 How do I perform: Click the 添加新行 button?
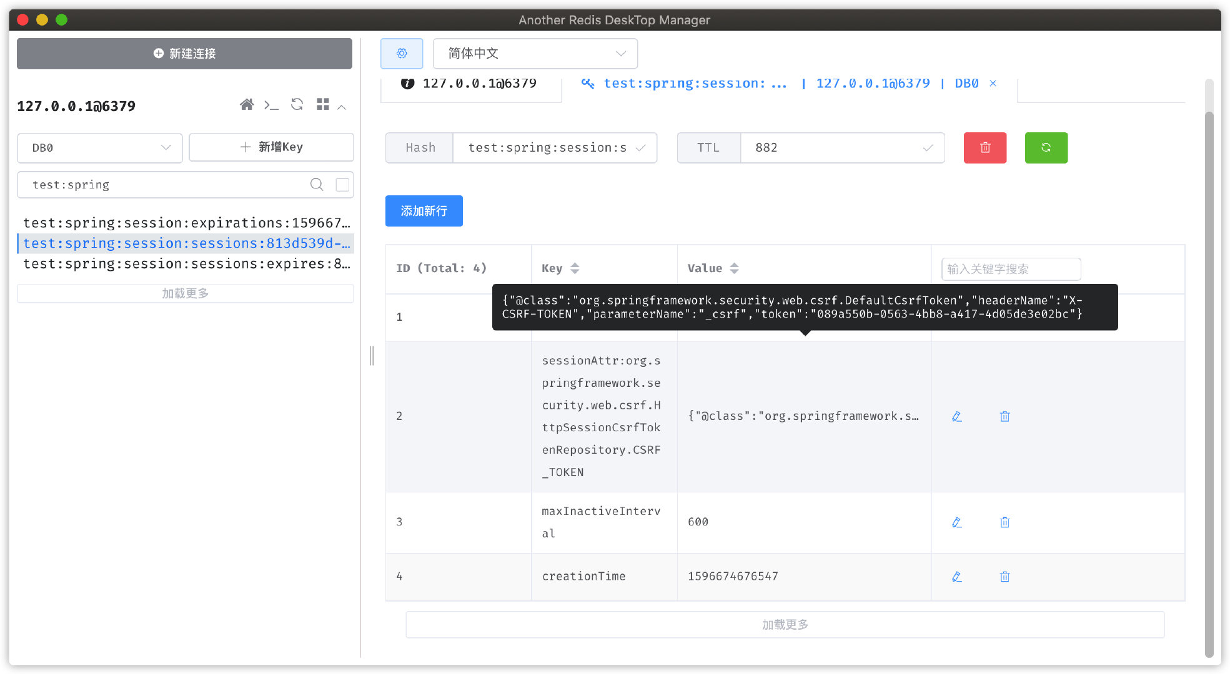coord(424,211)
